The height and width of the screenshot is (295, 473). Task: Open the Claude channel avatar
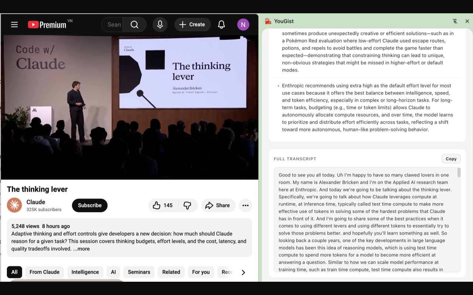click(14, 205)
